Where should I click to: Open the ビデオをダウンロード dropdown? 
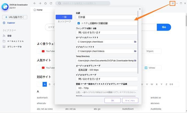pos(107,79)
